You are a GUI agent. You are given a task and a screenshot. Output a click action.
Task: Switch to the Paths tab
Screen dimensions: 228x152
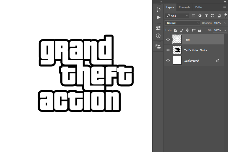pos(198,7)
